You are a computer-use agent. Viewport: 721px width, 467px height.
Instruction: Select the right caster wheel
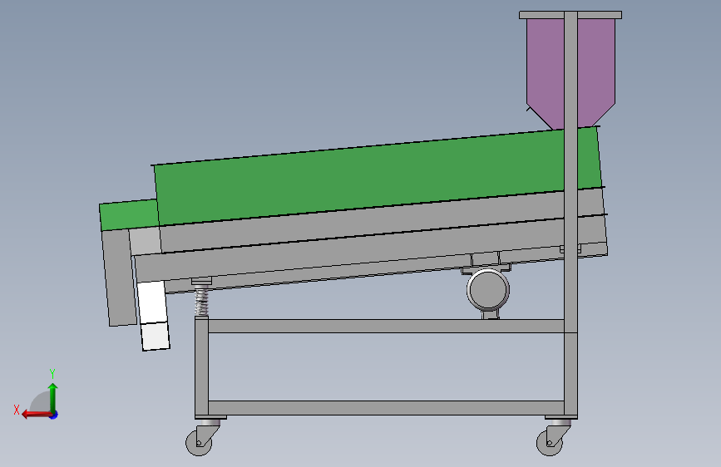pos(550,443)
